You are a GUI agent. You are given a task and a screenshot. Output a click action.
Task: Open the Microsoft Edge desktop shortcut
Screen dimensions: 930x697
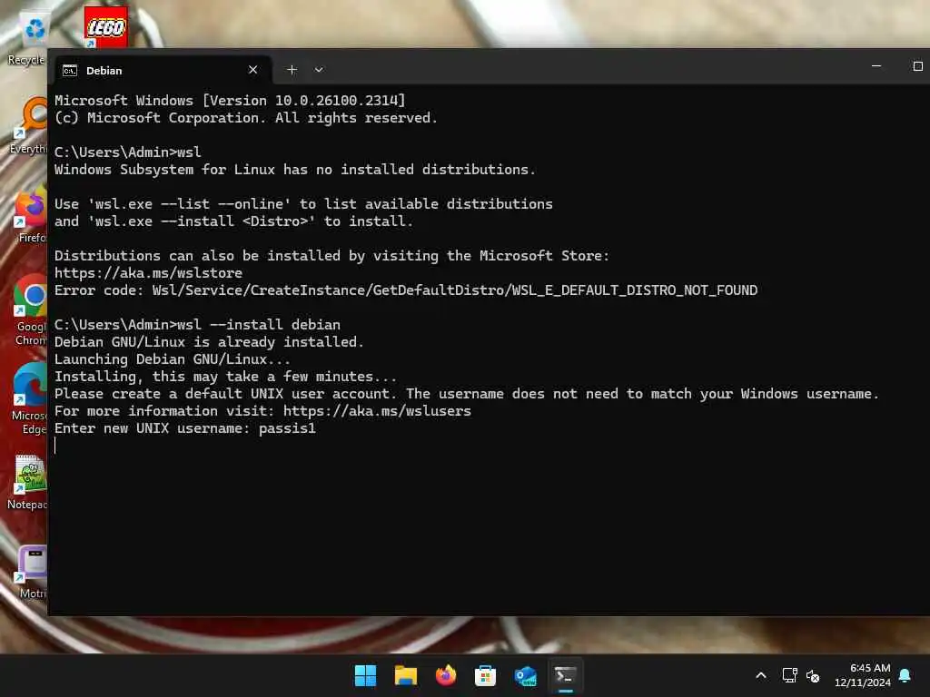[30, 398]
